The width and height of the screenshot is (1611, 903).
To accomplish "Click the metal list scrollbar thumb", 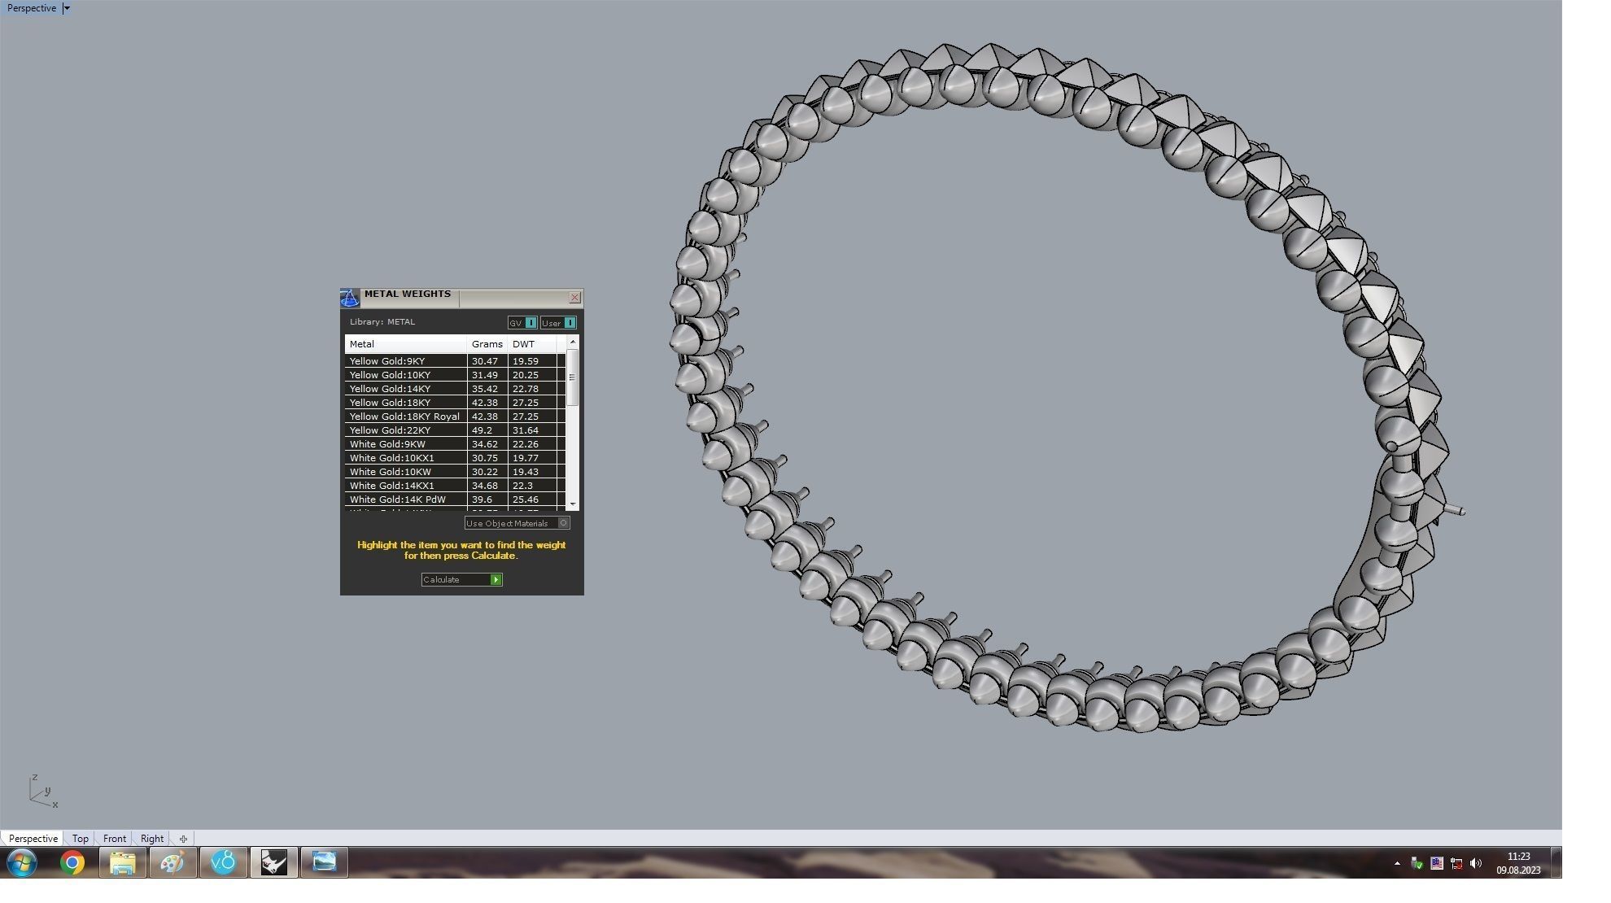I will (x=573, y=377).
